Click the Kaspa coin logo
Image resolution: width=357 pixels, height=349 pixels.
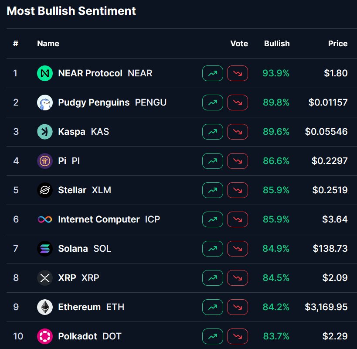pos(45,132)
